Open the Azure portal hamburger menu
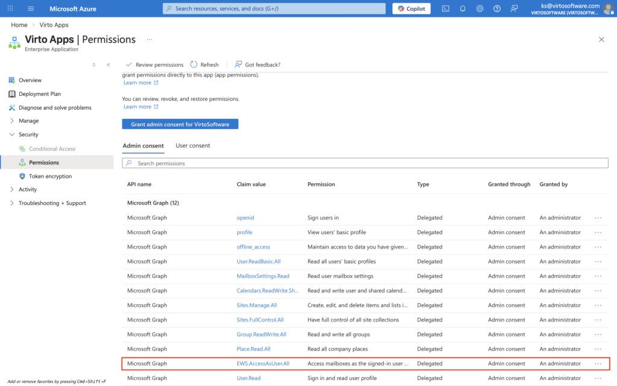Viewport: 617px width, 386px height. click(31, 8)
